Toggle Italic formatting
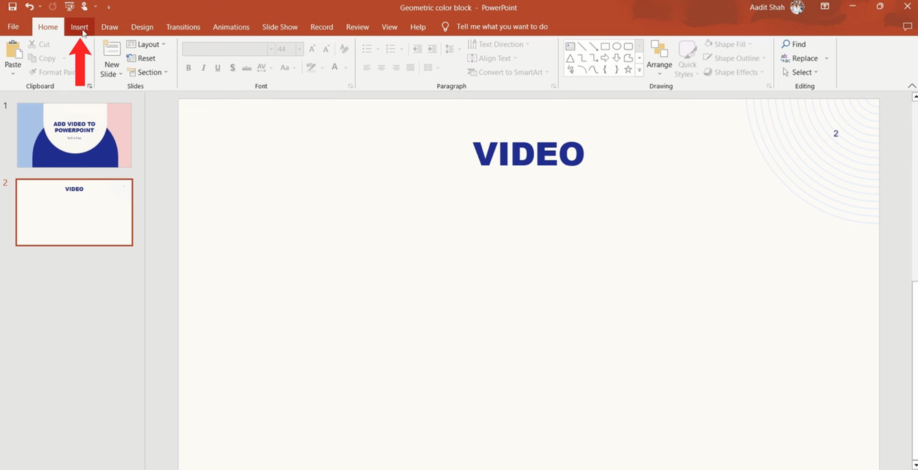918x470 pixels. pyautogui.click(x=203, y=68)
